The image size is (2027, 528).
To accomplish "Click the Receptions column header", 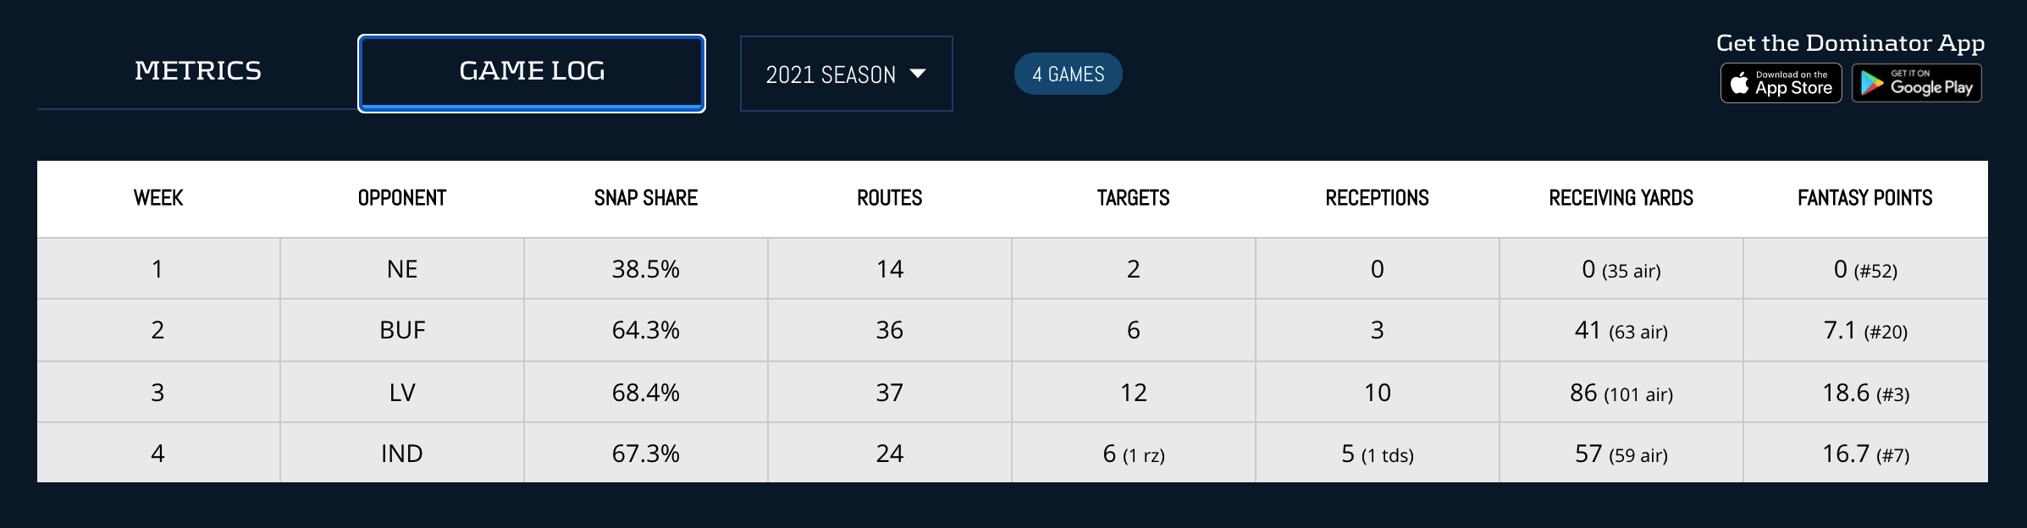I will (1377, 198).
